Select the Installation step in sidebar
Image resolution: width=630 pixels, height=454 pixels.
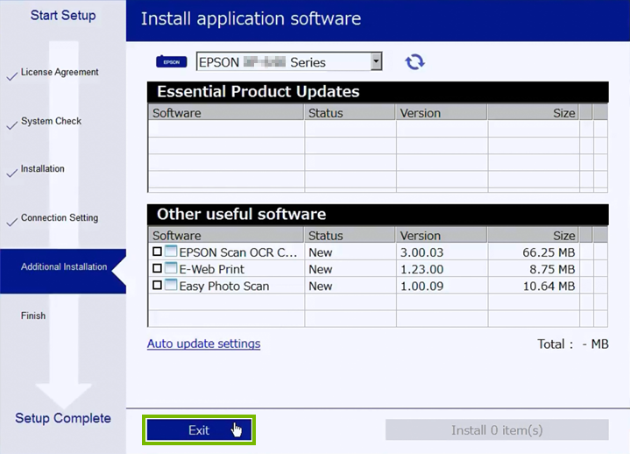pyautogui.click(x=43, y=169)
